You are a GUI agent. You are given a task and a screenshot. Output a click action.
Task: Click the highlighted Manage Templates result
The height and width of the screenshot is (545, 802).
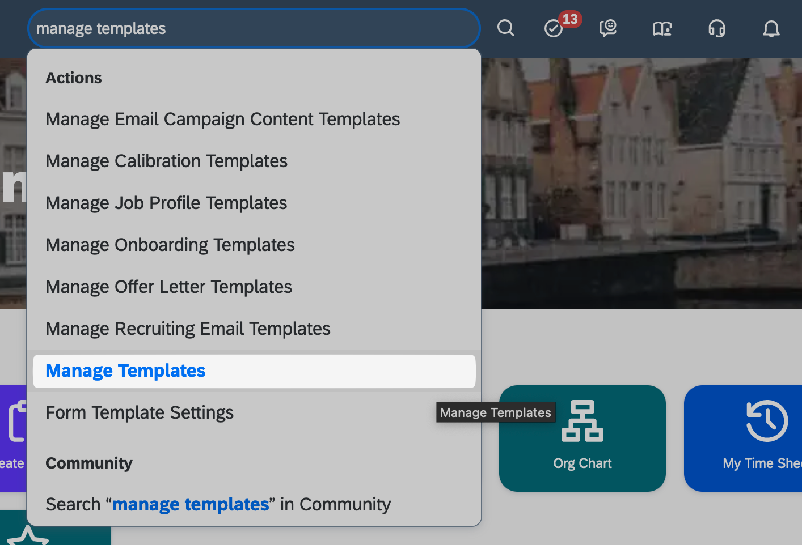[125, 371]
